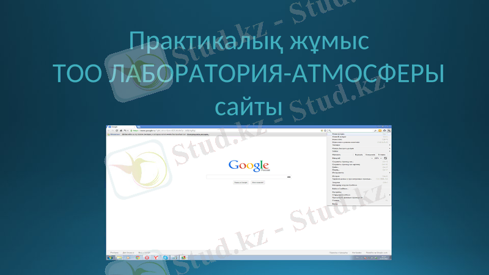Viewport: 489px width, 275px height.
Task: Reload the page with the refresh icon
Action: [x=117, y=130]
